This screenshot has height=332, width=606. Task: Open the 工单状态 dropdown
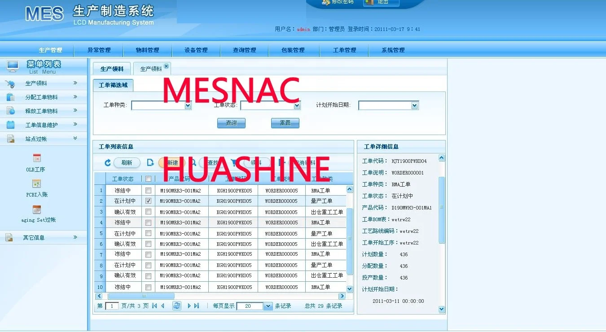pos(271,105)
